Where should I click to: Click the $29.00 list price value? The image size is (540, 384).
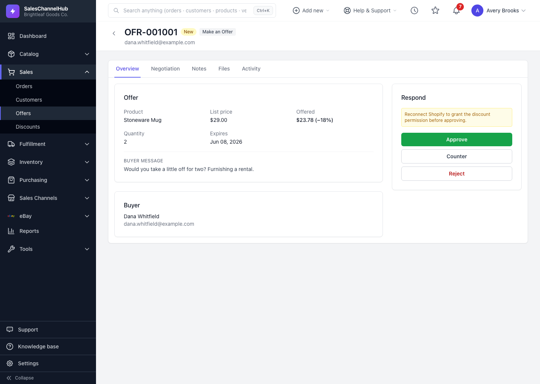click(219, 120)
